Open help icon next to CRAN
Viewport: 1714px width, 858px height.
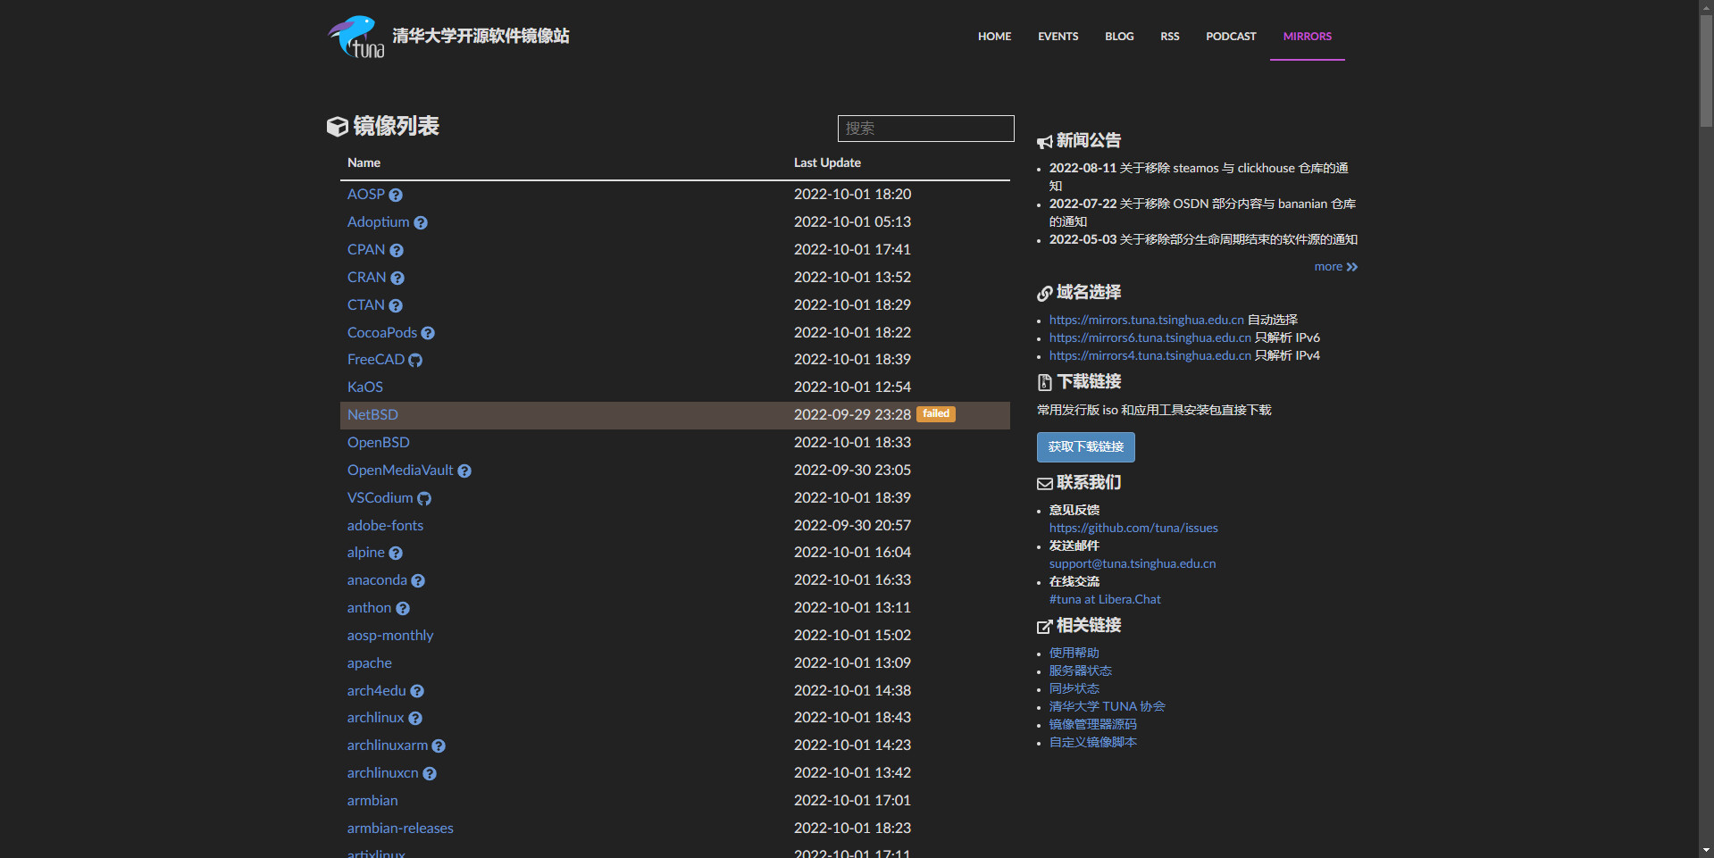(x=397, y=279)
